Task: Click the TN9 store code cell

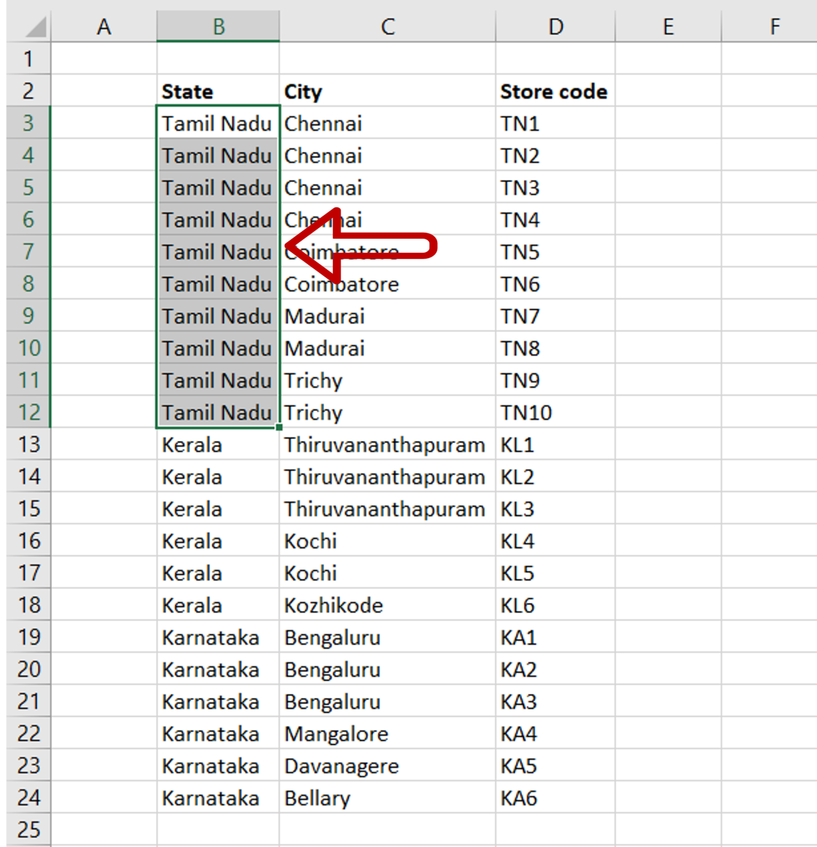Action: click(555, 380)
